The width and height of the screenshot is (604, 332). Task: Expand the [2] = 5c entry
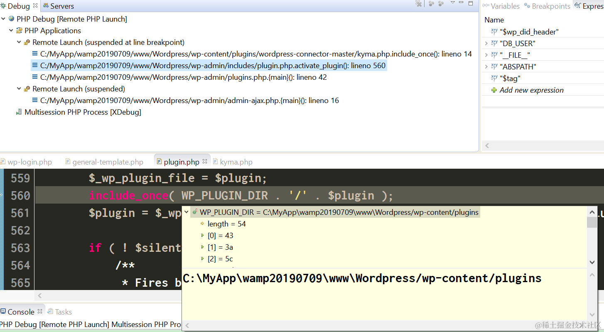202,259
